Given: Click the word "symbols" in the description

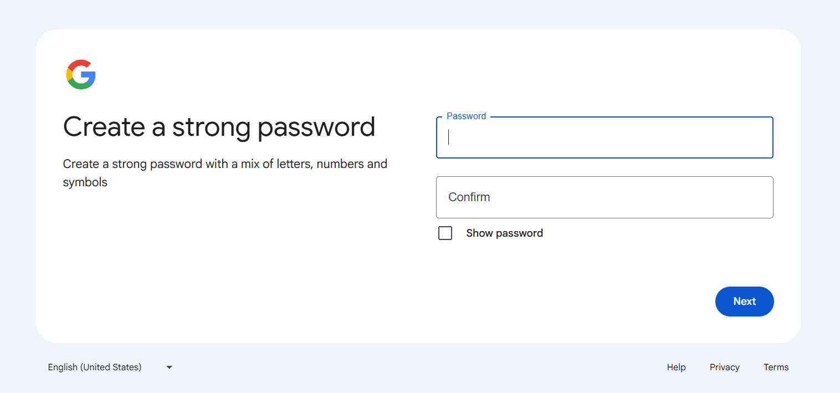Looking at the screenshot, I should 85,182.
